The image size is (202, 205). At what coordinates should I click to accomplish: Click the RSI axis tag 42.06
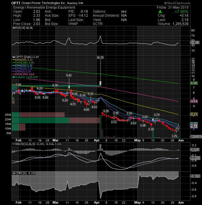(x=195, y=43)
